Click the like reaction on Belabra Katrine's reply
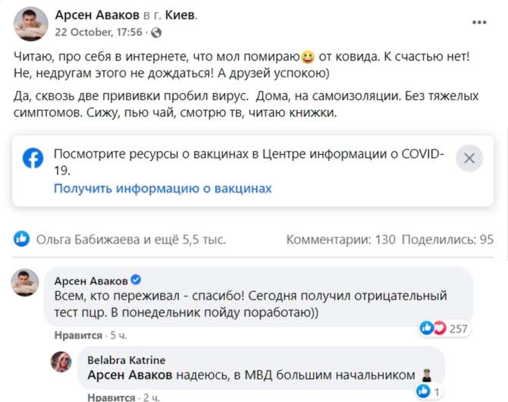Screen dimensions: 508x402 coord(423,391)
